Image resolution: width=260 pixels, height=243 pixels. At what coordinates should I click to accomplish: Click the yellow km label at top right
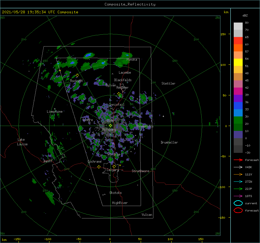pyautogui.click(x=226, y=12)
